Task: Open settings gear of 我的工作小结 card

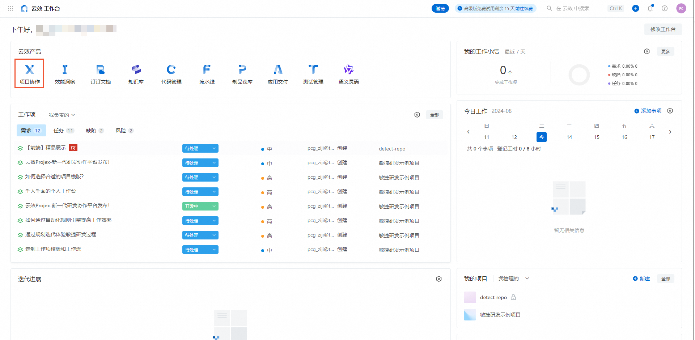Action: click(647, 51)
